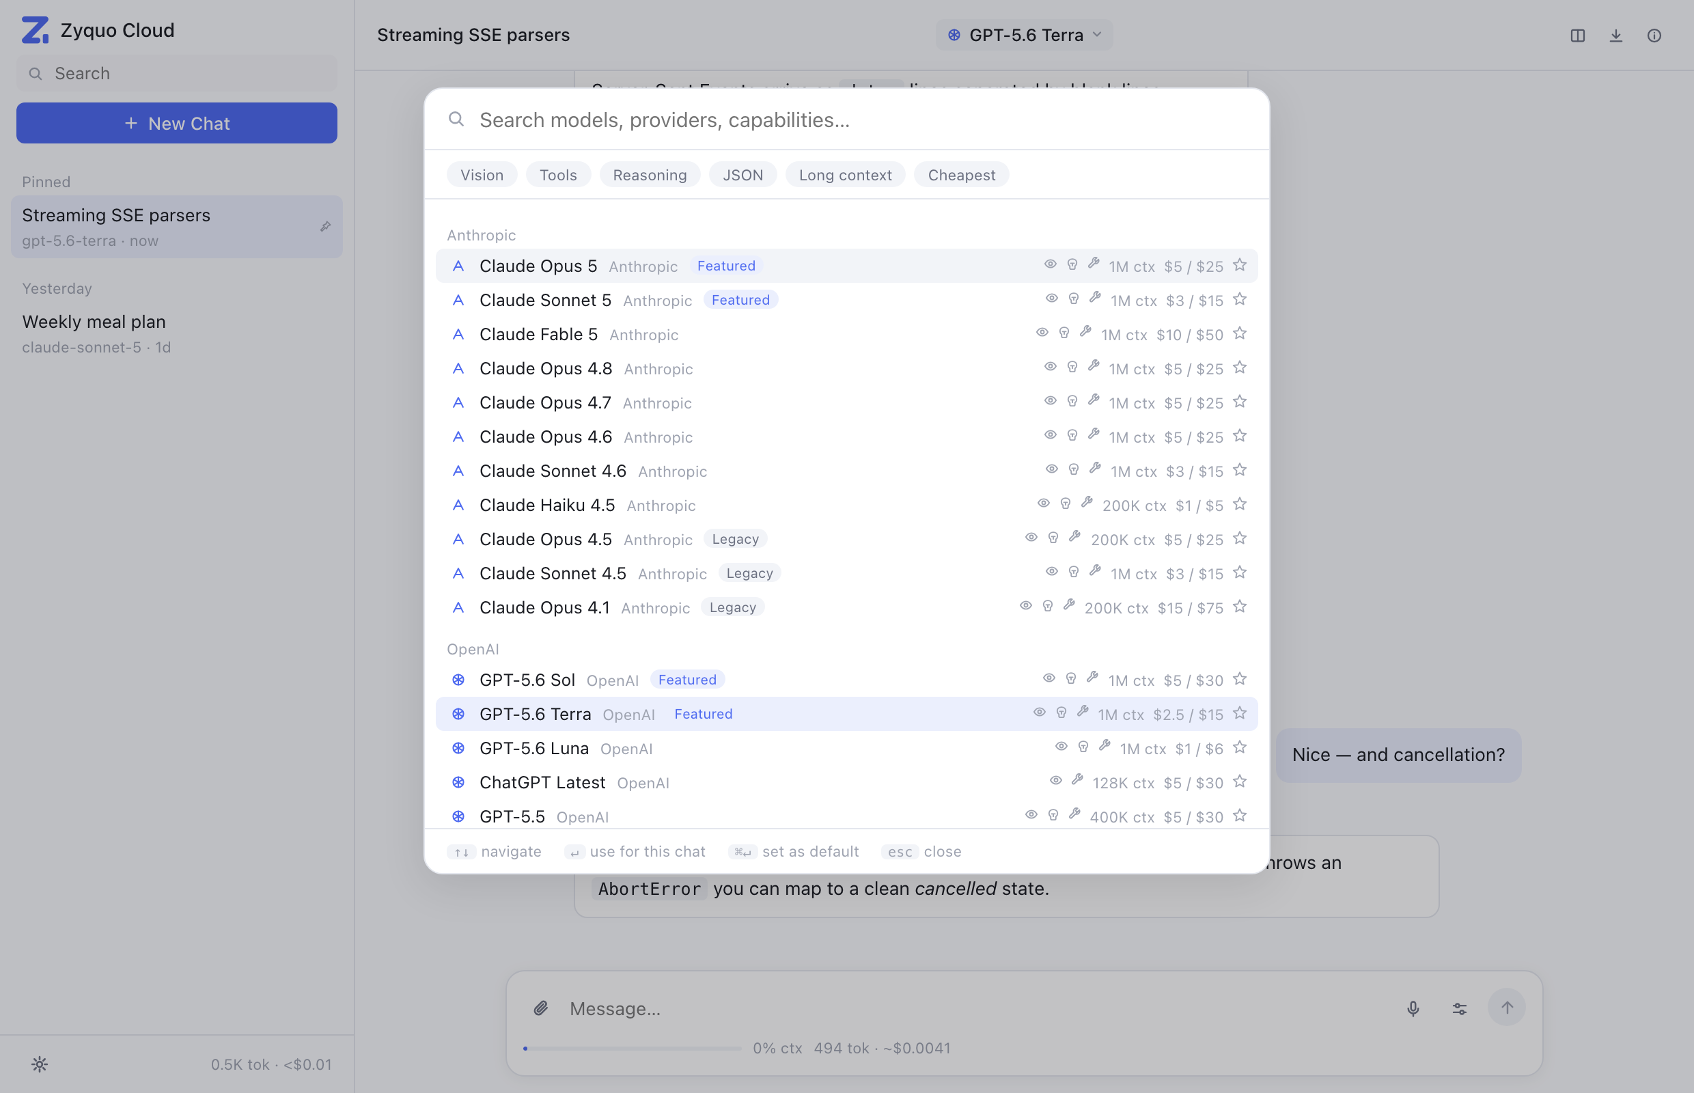This screenshot has height=1093, width=1694.
Task: Click the 0.5K tok sidebar usage text
Action: (271, 1064)
